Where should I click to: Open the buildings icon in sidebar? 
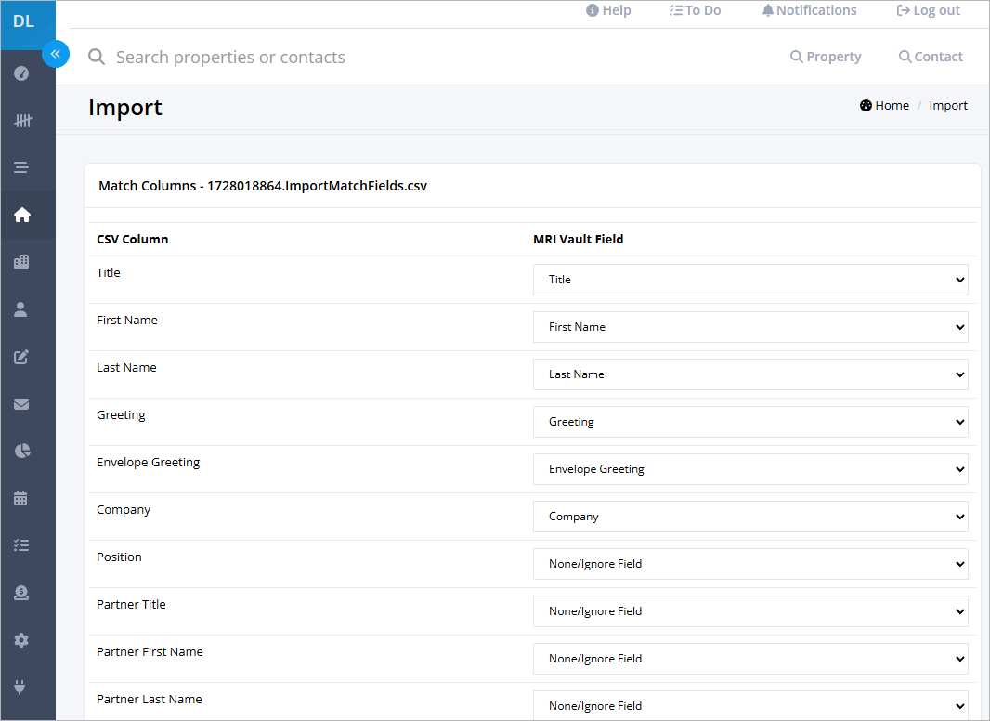(x=21, y=262)
